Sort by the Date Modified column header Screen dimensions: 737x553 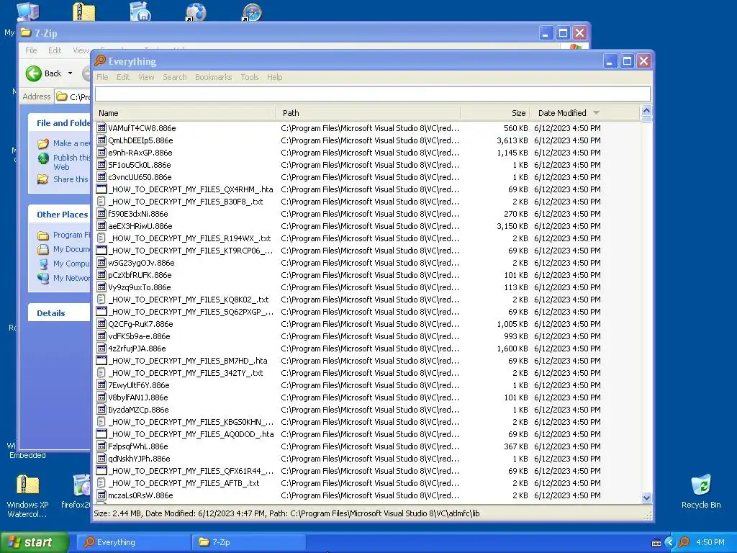pyautogui.click(x=585, y=113)
